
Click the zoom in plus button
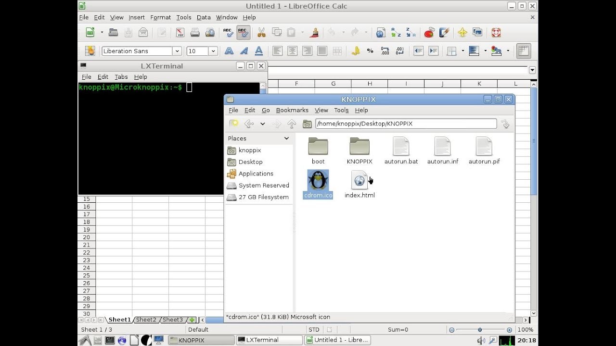click(x=509, y=330)
